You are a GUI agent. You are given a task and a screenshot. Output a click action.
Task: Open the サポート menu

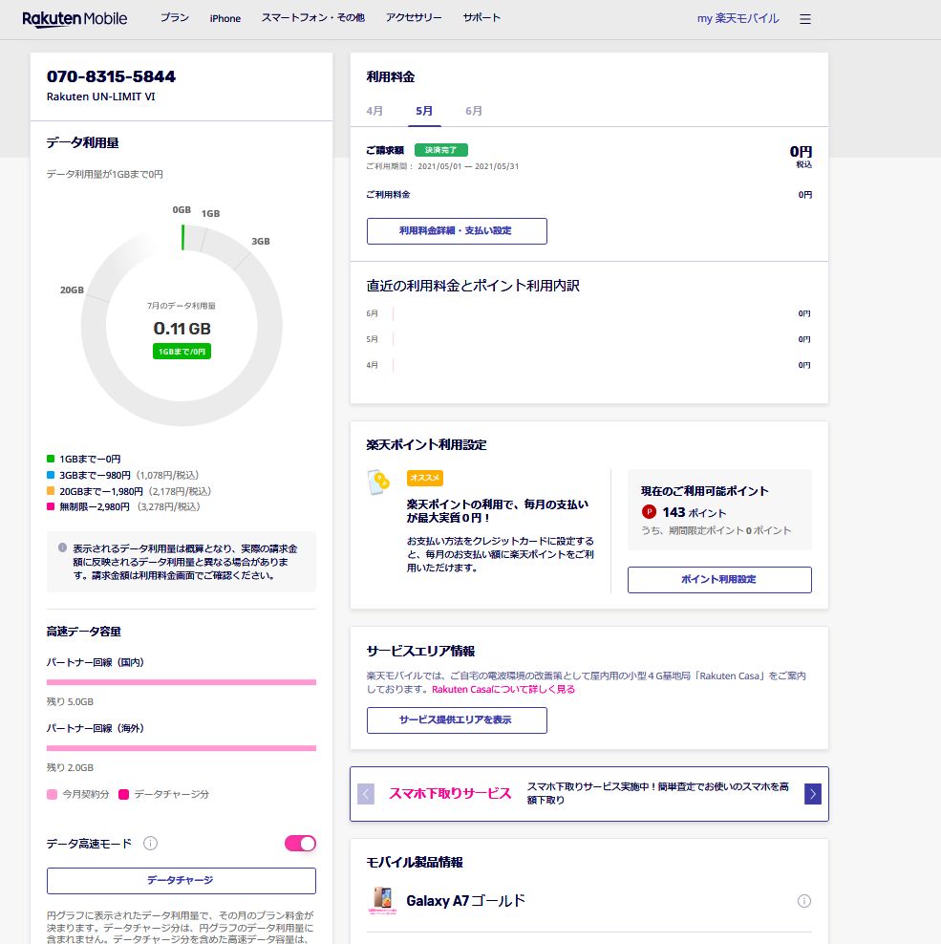481,18
